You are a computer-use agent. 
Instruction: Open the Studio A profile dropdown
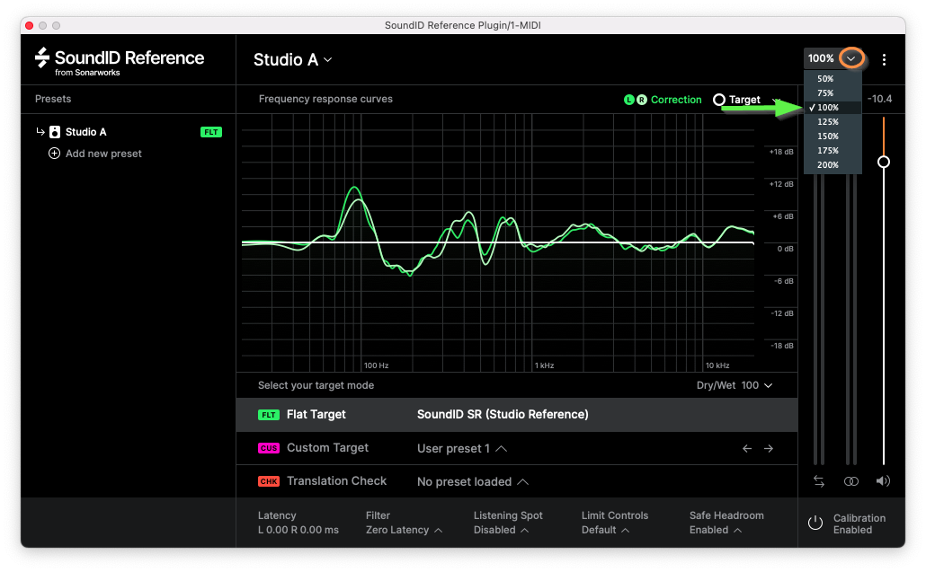point(292,59)
